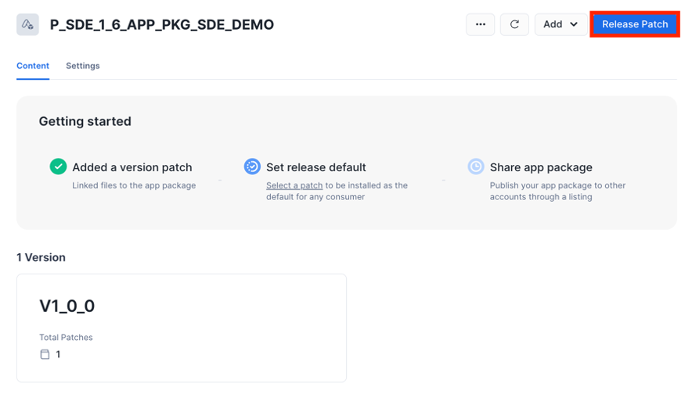Click the Getting started heading

tap(85, 121)
